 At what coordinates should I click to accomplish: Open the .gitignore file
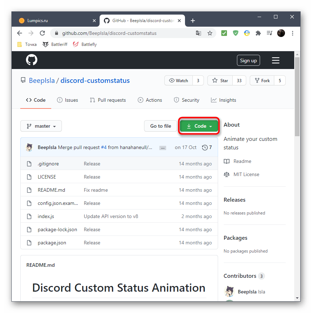coord(48,164)
